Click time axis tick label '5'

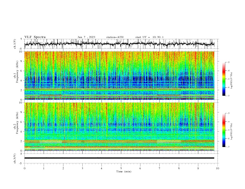click(x=121, y=168)
